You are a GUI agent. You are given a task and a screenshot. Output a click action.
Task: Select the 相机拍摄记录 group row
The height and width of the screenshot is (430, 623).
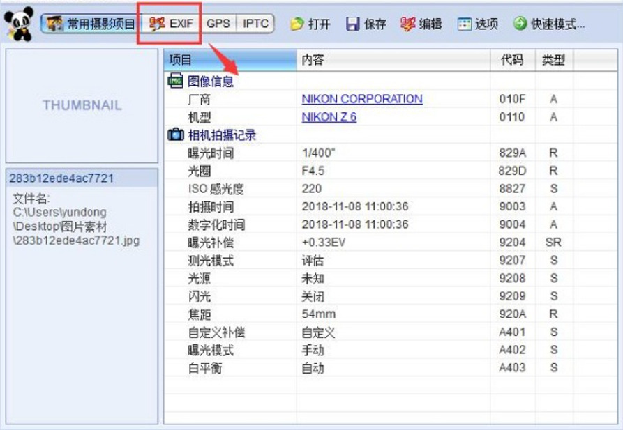222,135
